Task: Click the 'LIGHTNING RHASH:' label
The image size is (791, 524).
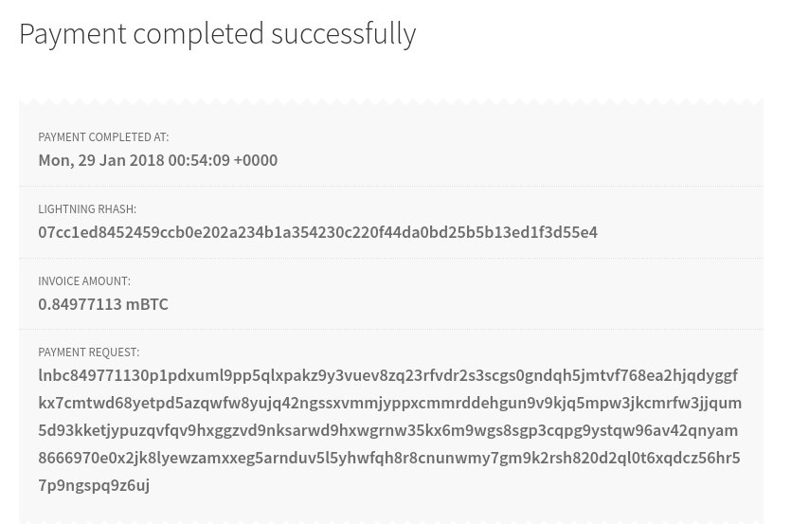Action: point(87,209)
